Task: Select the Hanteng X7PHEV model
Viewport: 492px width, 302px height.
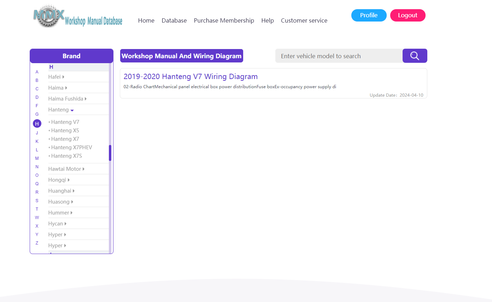Action: pyautogui.click(x=71, y=147)
